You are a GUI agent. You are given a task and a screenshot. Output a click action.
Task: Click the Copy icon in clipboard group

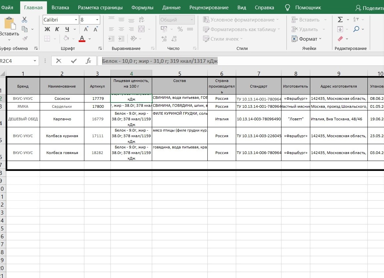[24, 29]
